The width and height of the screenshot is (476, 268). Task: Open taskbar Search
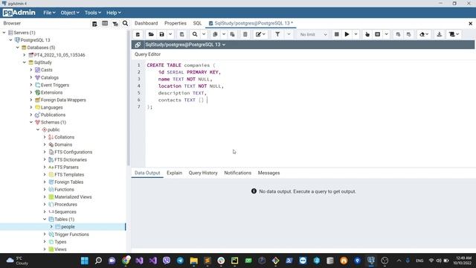[x=98, y=261]
